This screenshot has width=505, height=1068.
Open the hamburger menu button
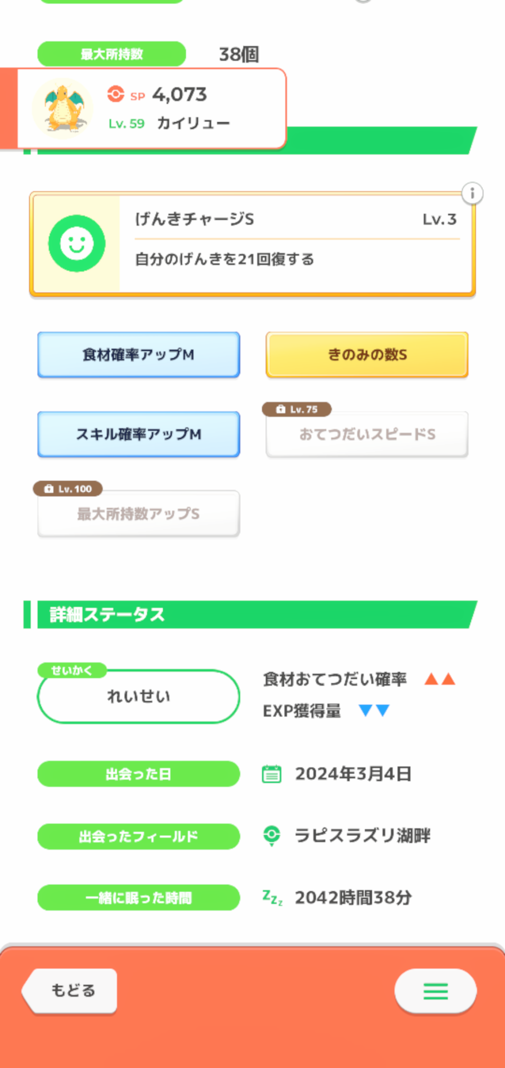click(435, 991)
